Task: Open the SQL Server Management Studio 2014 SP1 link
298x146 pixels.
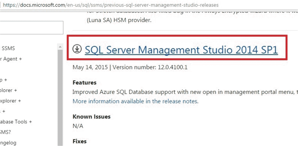Action: click(x=181, y=50)
